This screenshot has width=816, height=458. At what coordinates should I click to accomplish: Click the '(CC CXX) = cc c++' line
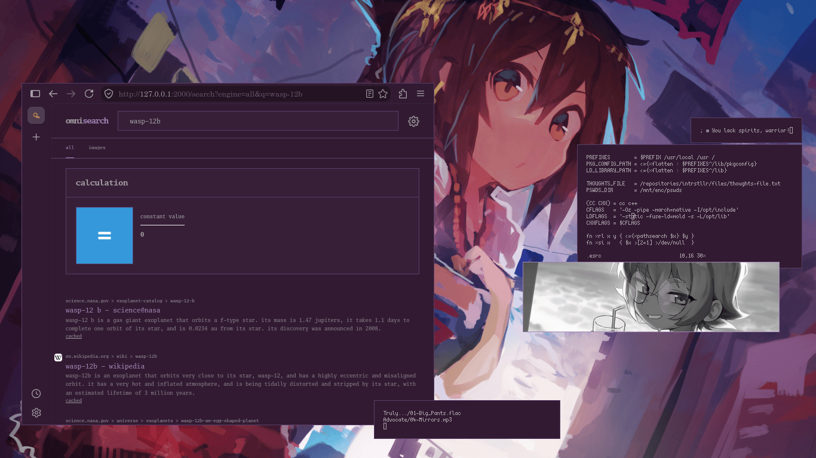pyautogui.click(x=612, y=203)
